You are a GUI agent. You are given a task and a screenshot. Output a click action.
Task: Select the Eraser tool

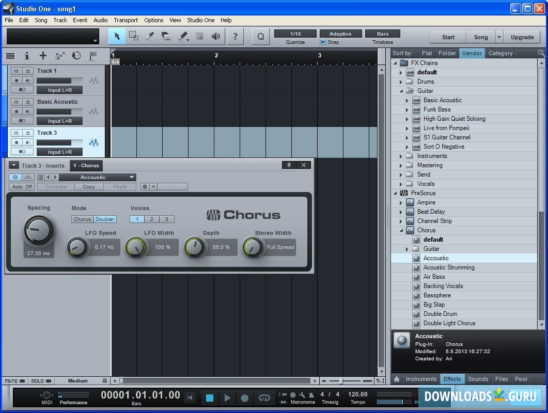pyautogui.click(x=167, y=37)
